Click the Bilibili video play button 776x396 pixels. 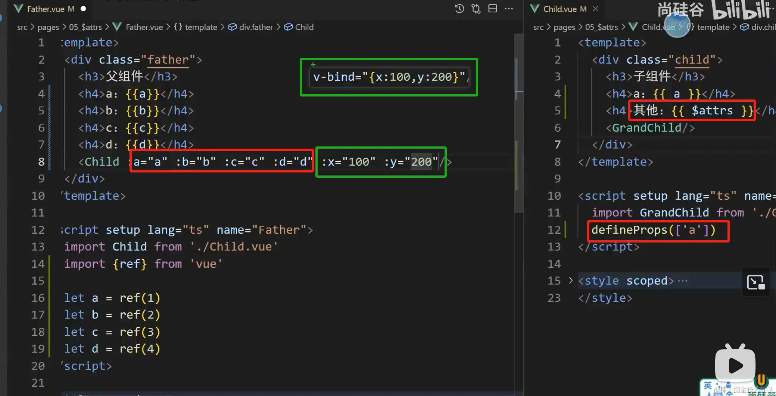[735, 365]
